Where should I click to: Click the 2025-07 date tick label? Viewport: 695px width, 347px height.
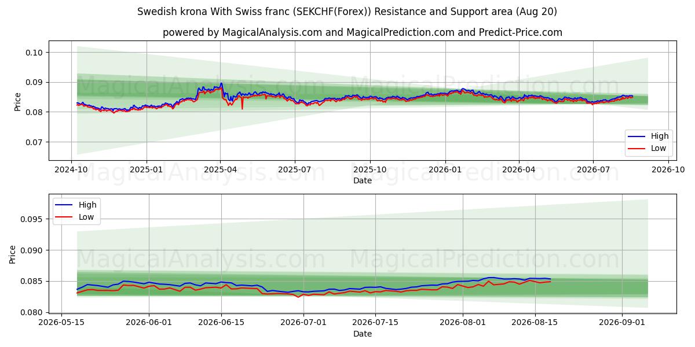(x=294, y=169)
